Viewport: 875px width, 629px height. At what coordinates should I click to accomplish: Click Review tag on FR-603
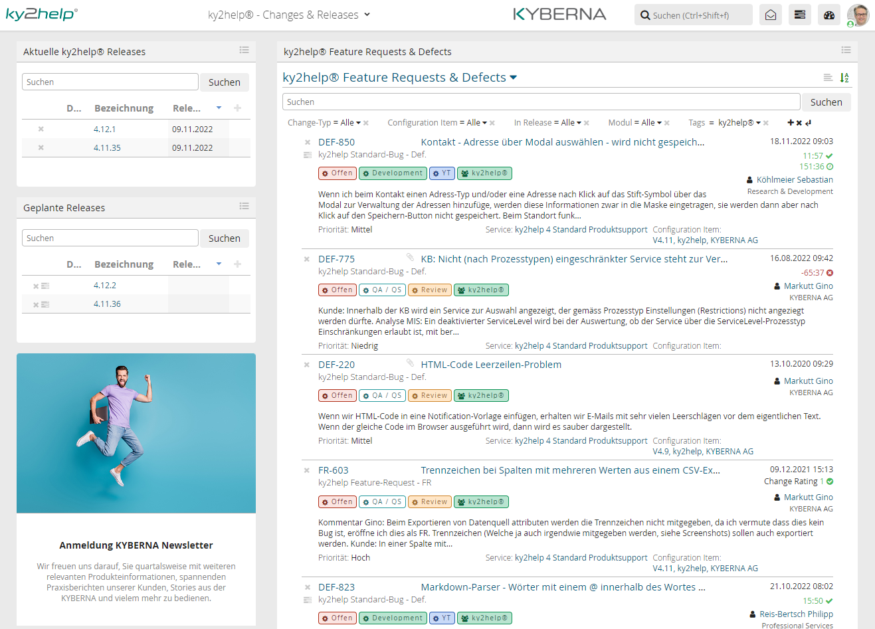430,502
